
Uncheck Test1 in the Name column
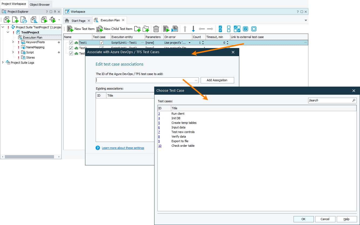[71, 42]
